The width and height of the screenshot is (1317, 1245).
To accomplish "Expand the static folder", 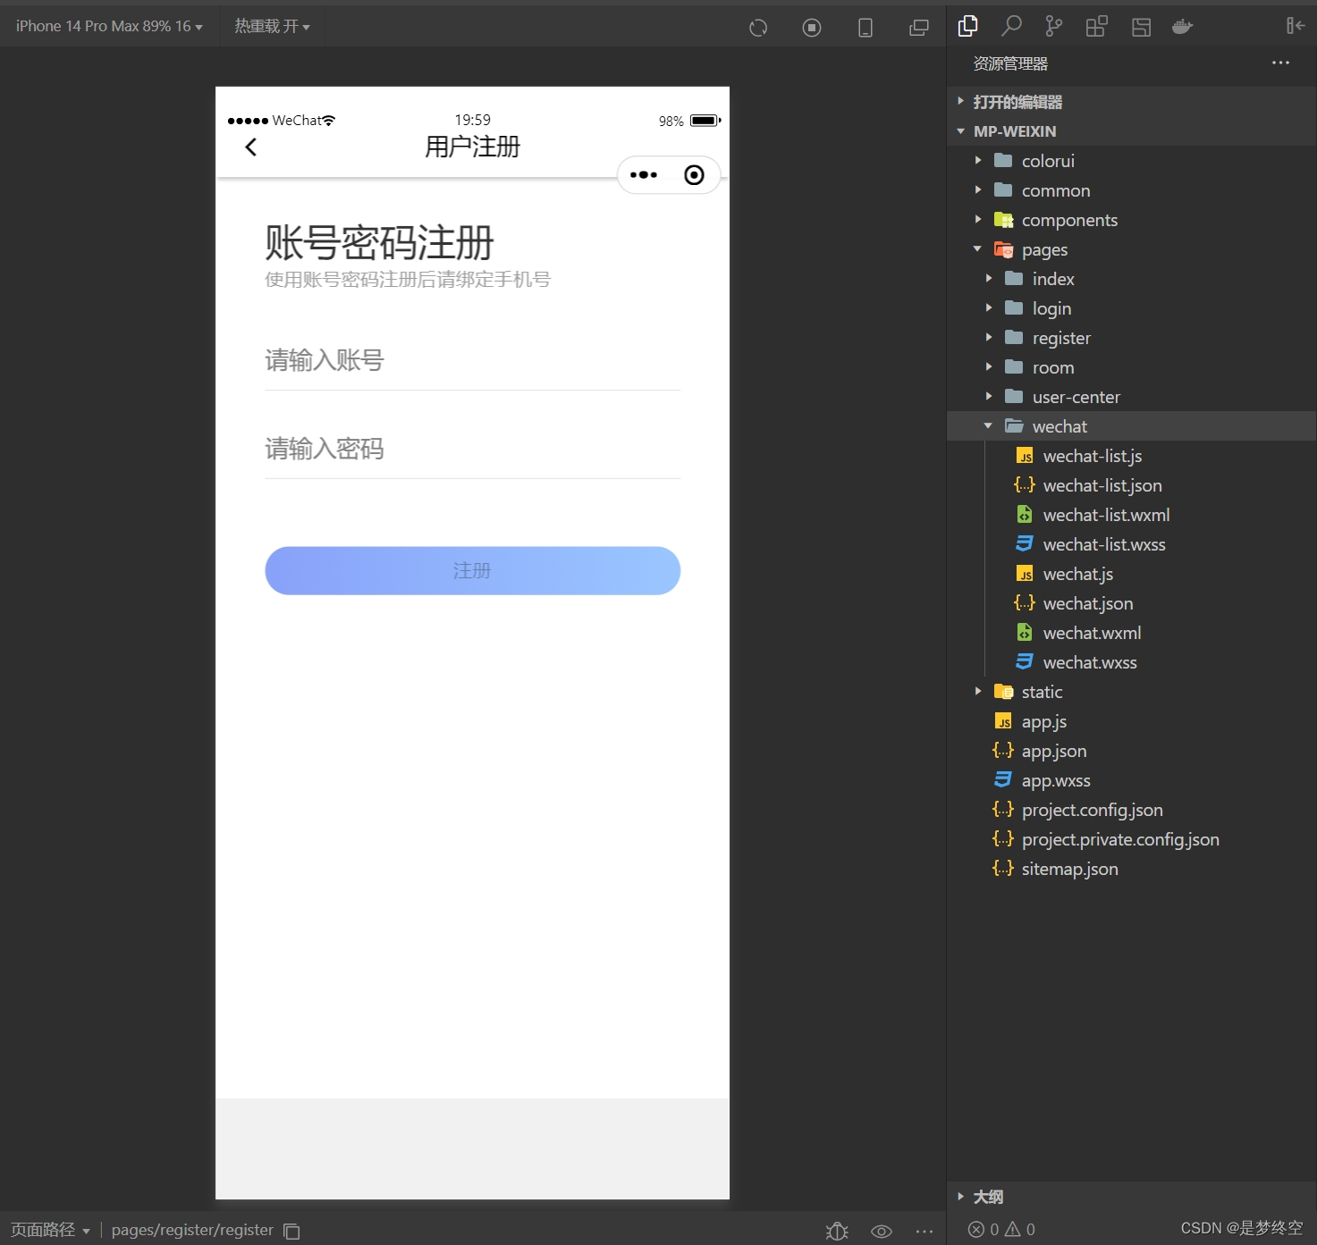I will (1131, 692).
